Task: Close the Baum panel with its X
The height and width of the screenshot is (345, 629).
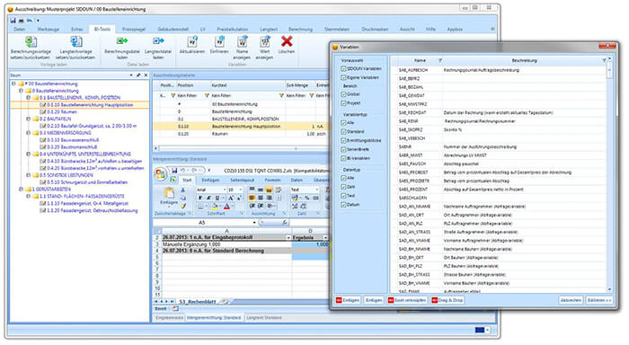Action: pos(146,75)
